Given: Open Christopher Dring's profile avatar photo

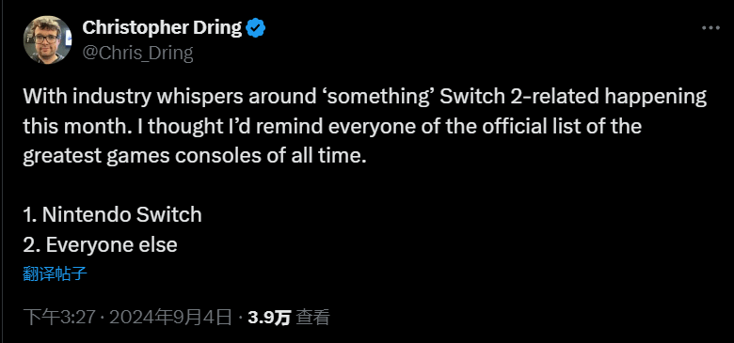Looking at the screenshot, I should coord(47,39).
